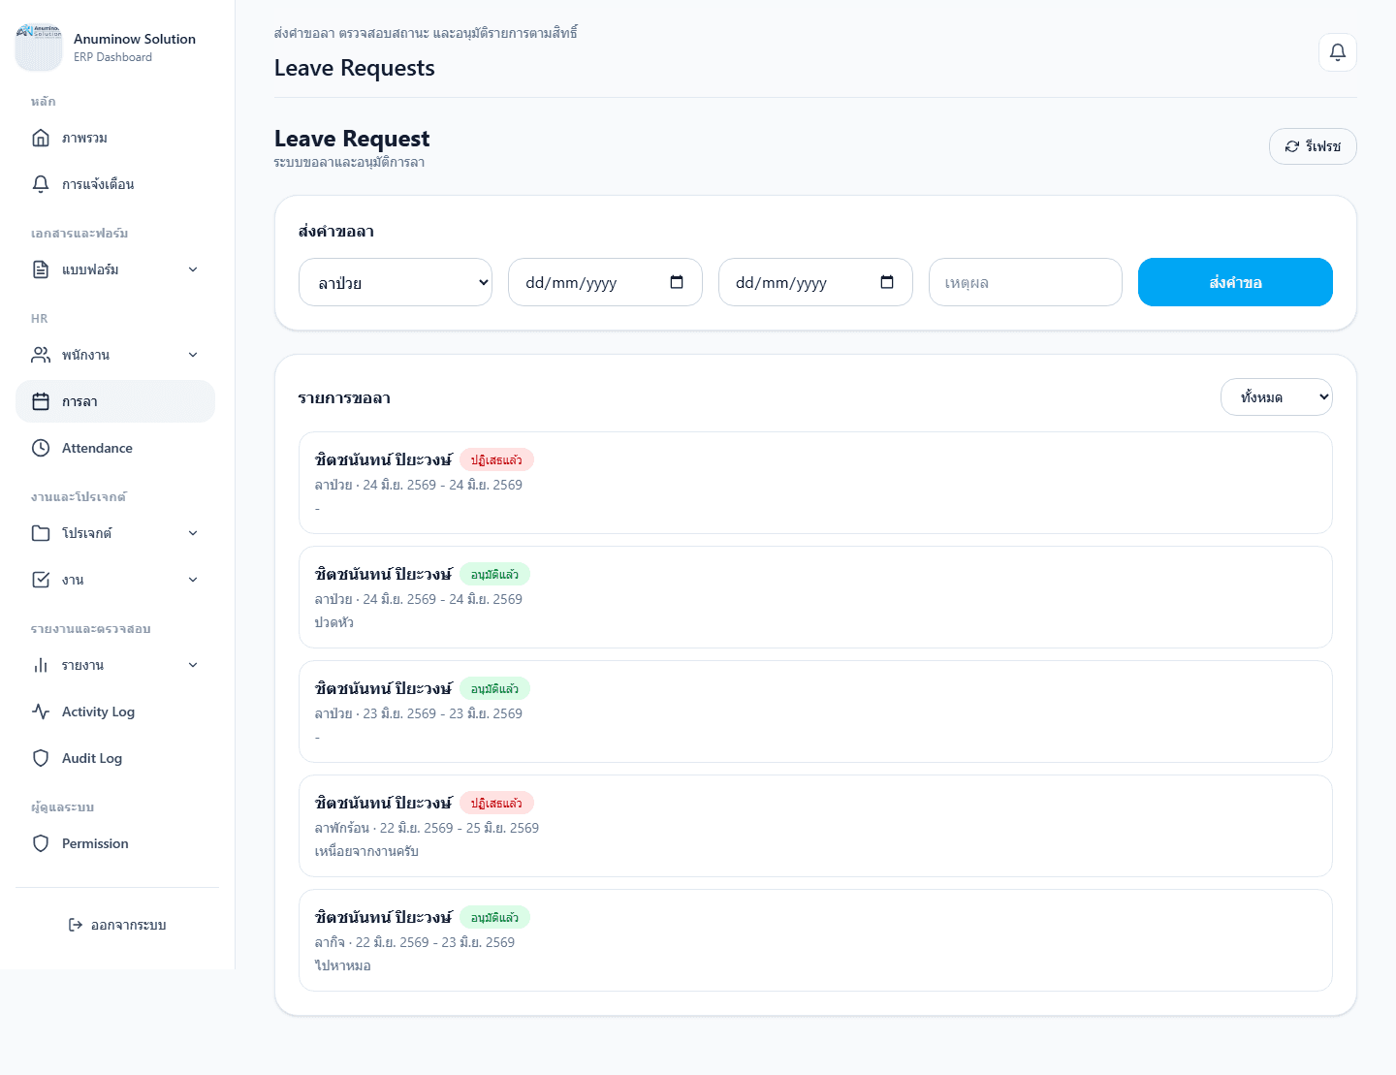This screenshot has height=1075, width=1396.
Task: Click the logout arrow icon
Action: 76,925
